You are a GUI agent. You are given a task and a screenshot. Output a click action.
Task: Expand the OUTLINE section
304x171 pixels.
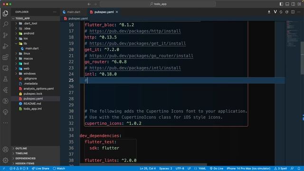coord(36,148)
